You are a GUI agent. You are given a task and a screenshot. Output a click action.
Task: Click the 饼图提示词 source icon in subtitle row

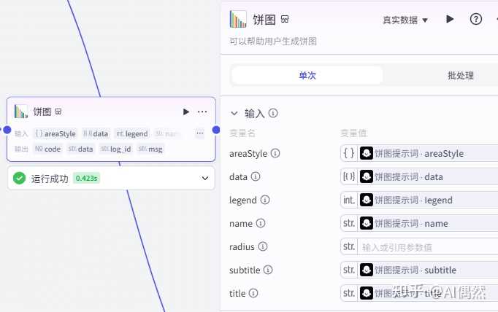[366, 270]
